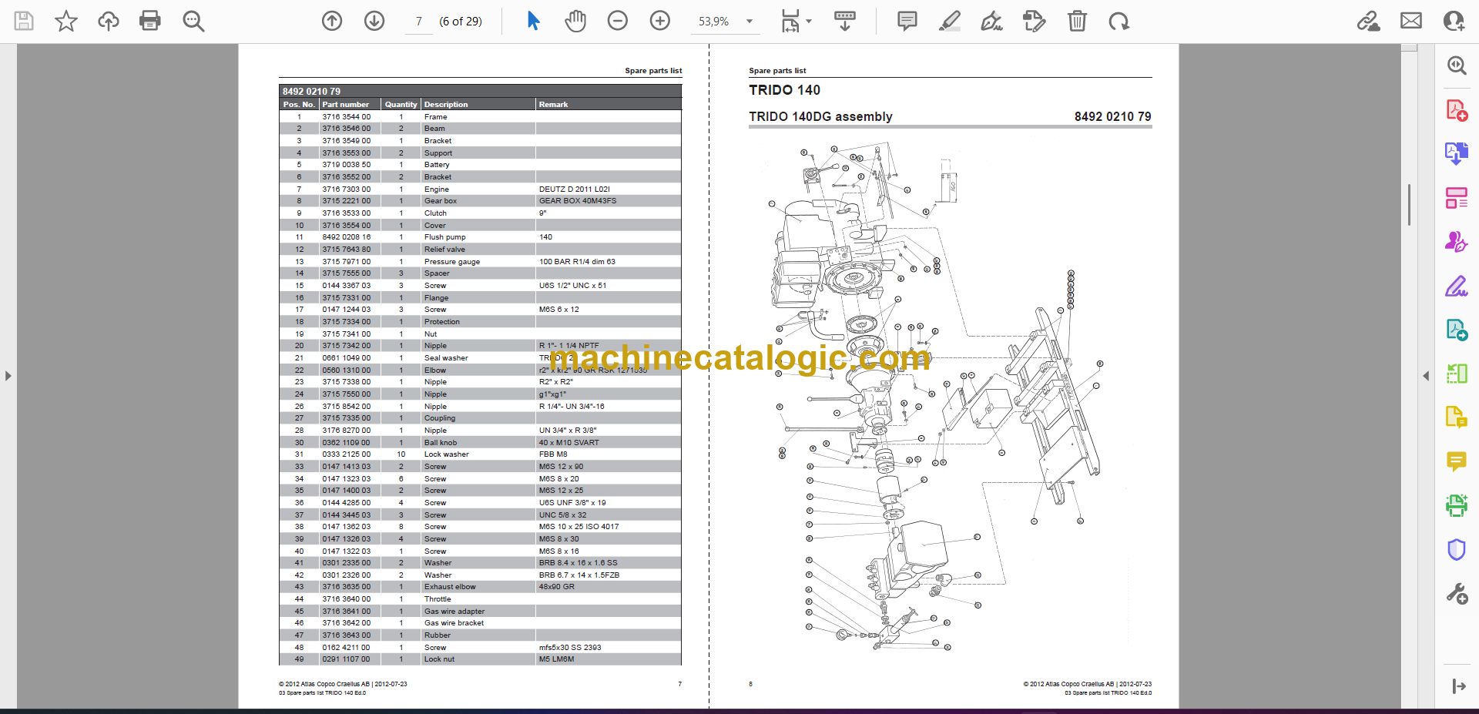The height and width of the screenshot is (714, 1479).
Task: Click remark DEUTZ D 2011 L02I
Action: coord(575,189)
